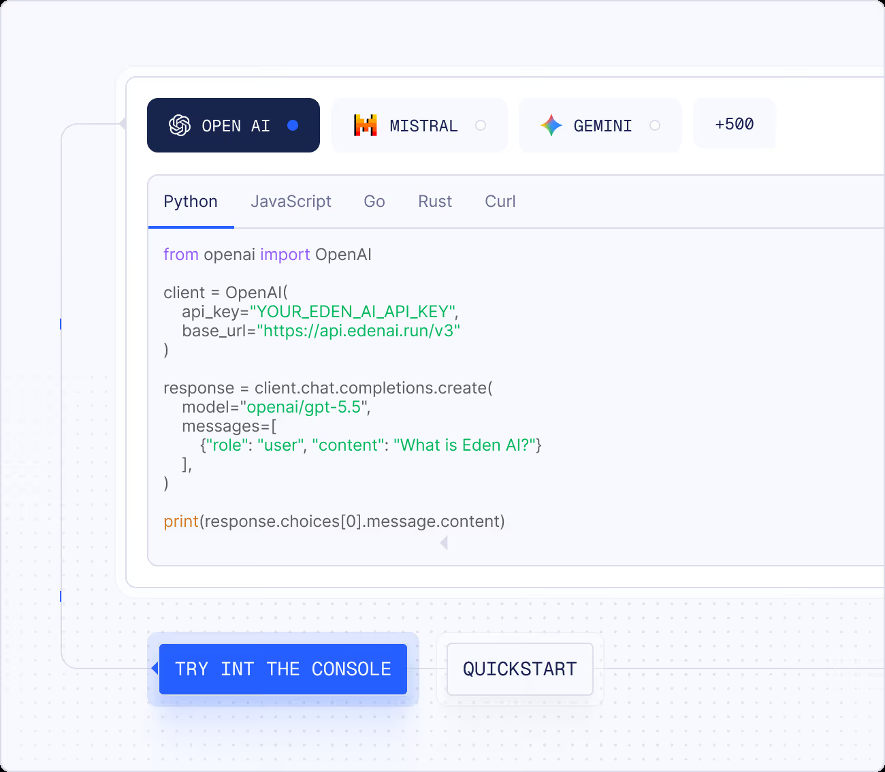
Task: Click the "messages=[" line
Action: pyautogui.click(x=229, y=426)
